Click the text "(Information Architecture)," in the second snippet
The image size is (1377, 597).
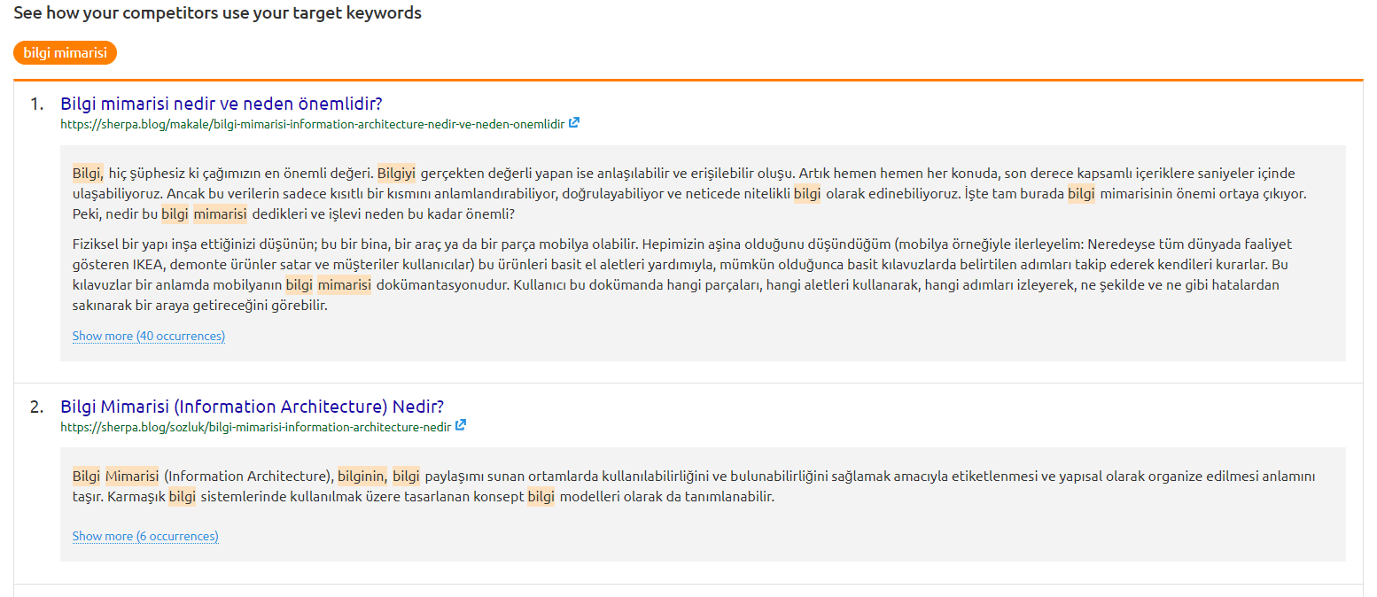tap(248, 477)
